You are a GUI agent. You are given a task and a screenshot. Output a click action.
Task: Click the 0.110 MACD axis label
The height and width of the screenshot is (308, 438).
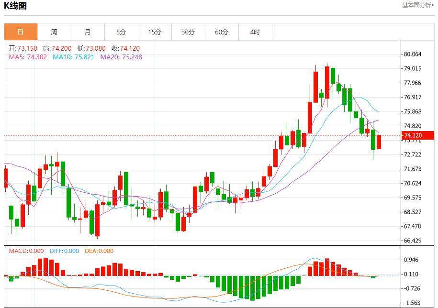pyautogui.click(x=411, y=274)
